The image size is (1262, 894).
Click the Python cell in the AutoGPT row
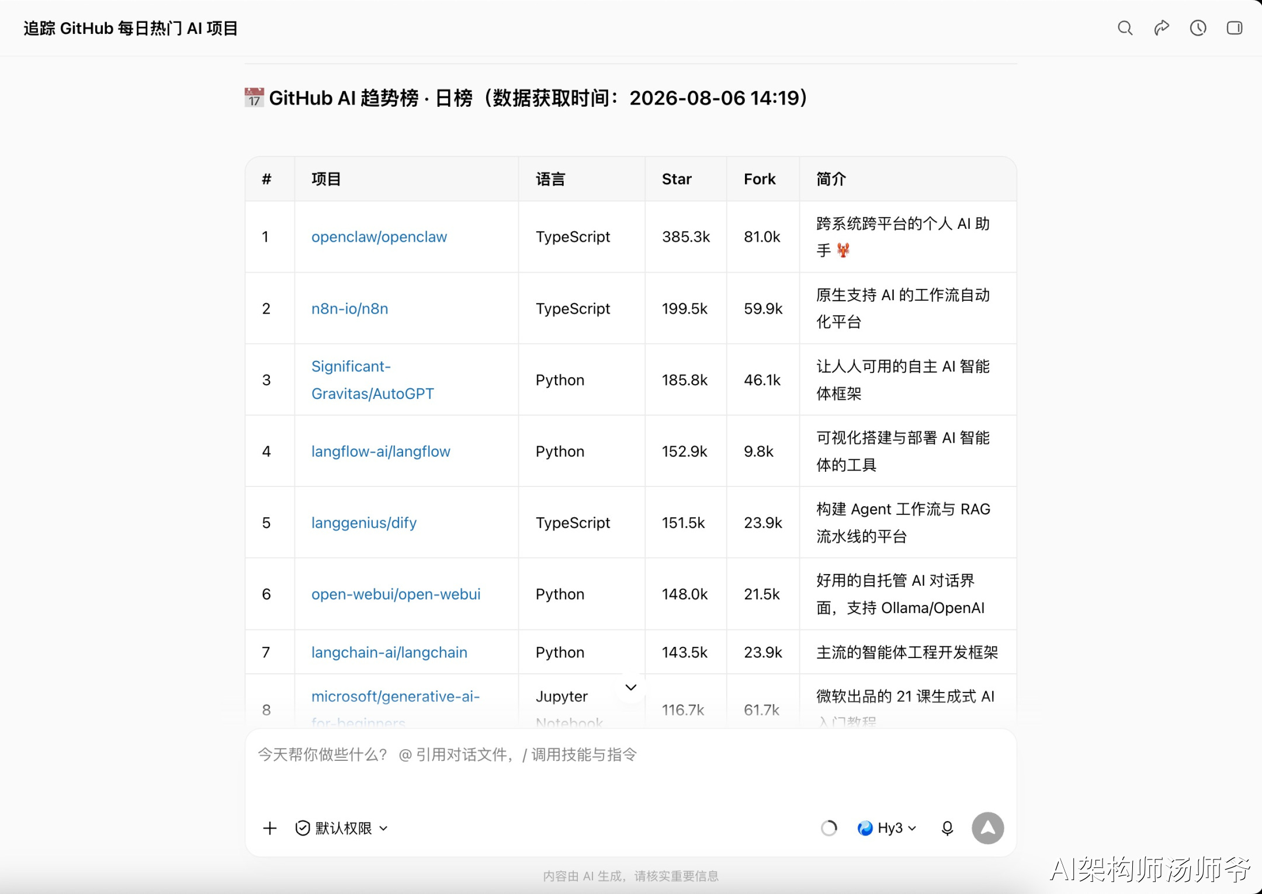560,380
